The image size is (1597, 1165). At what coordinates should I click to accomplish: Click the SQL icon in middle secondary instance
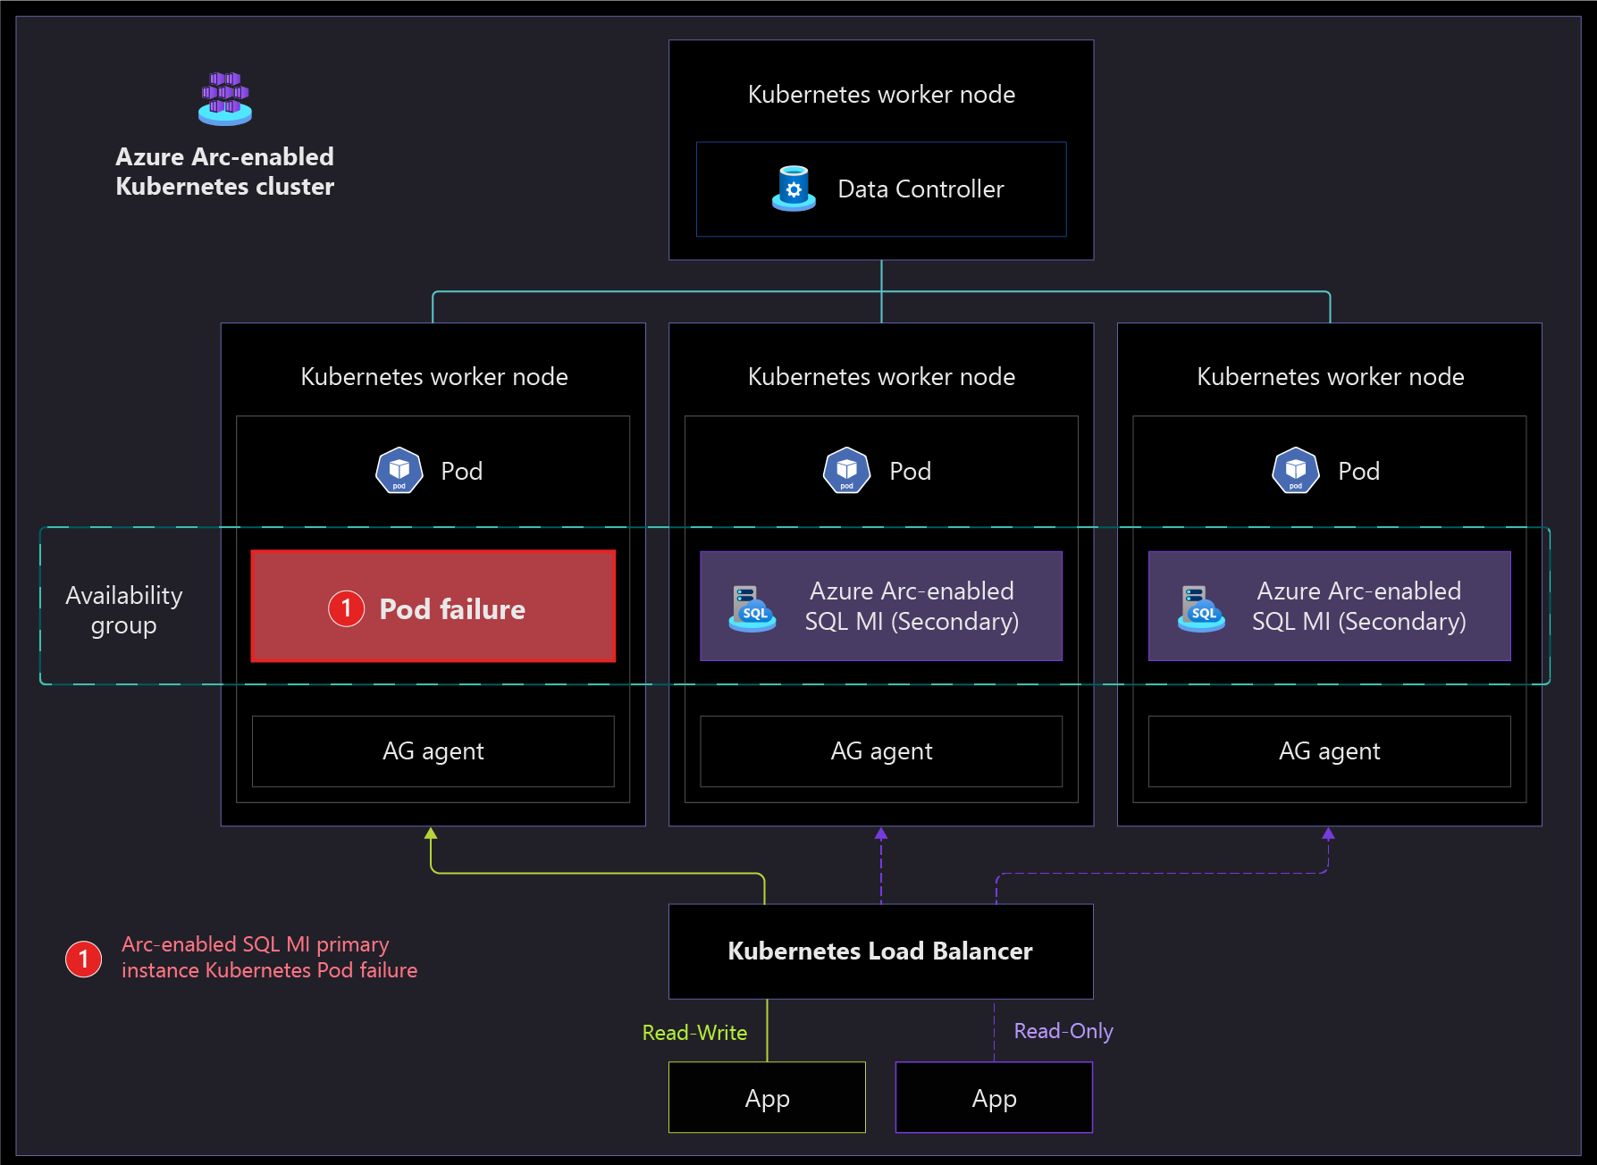[x=752, y=608]
